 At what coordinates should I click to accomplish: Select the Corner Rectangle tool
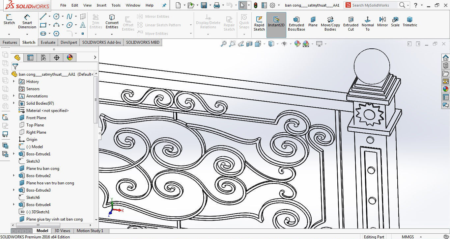click(x=43, y=25)
